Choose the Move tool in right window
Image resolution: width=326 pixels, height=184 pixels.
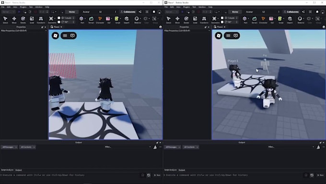[x=177, y=20]
